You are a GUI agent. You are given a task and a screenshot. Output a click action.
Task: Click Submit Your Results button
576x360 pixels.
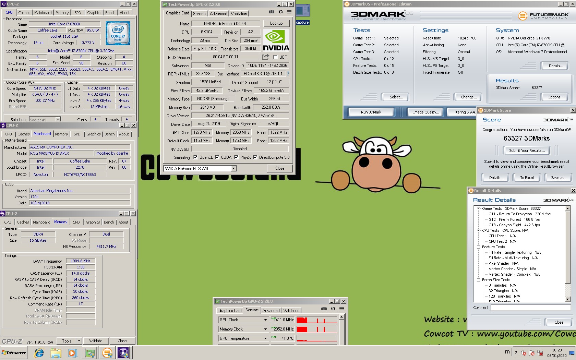coord(527,151)
